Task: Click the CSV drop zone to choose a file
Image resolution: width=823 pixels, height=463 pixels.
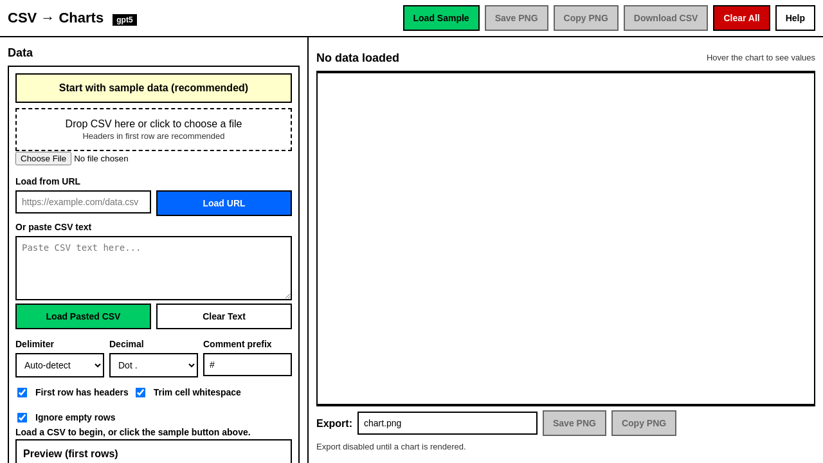Action: tap(154, 129)
